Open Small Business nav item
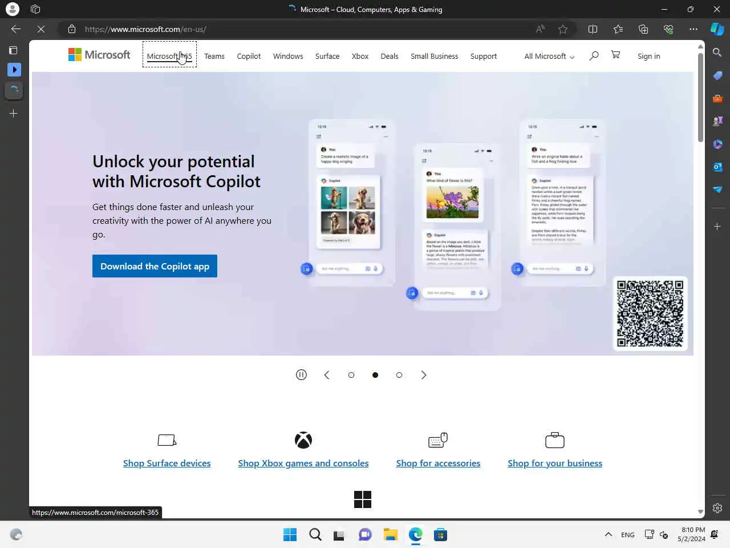The image size is (730, 548). tap(435, 56)
